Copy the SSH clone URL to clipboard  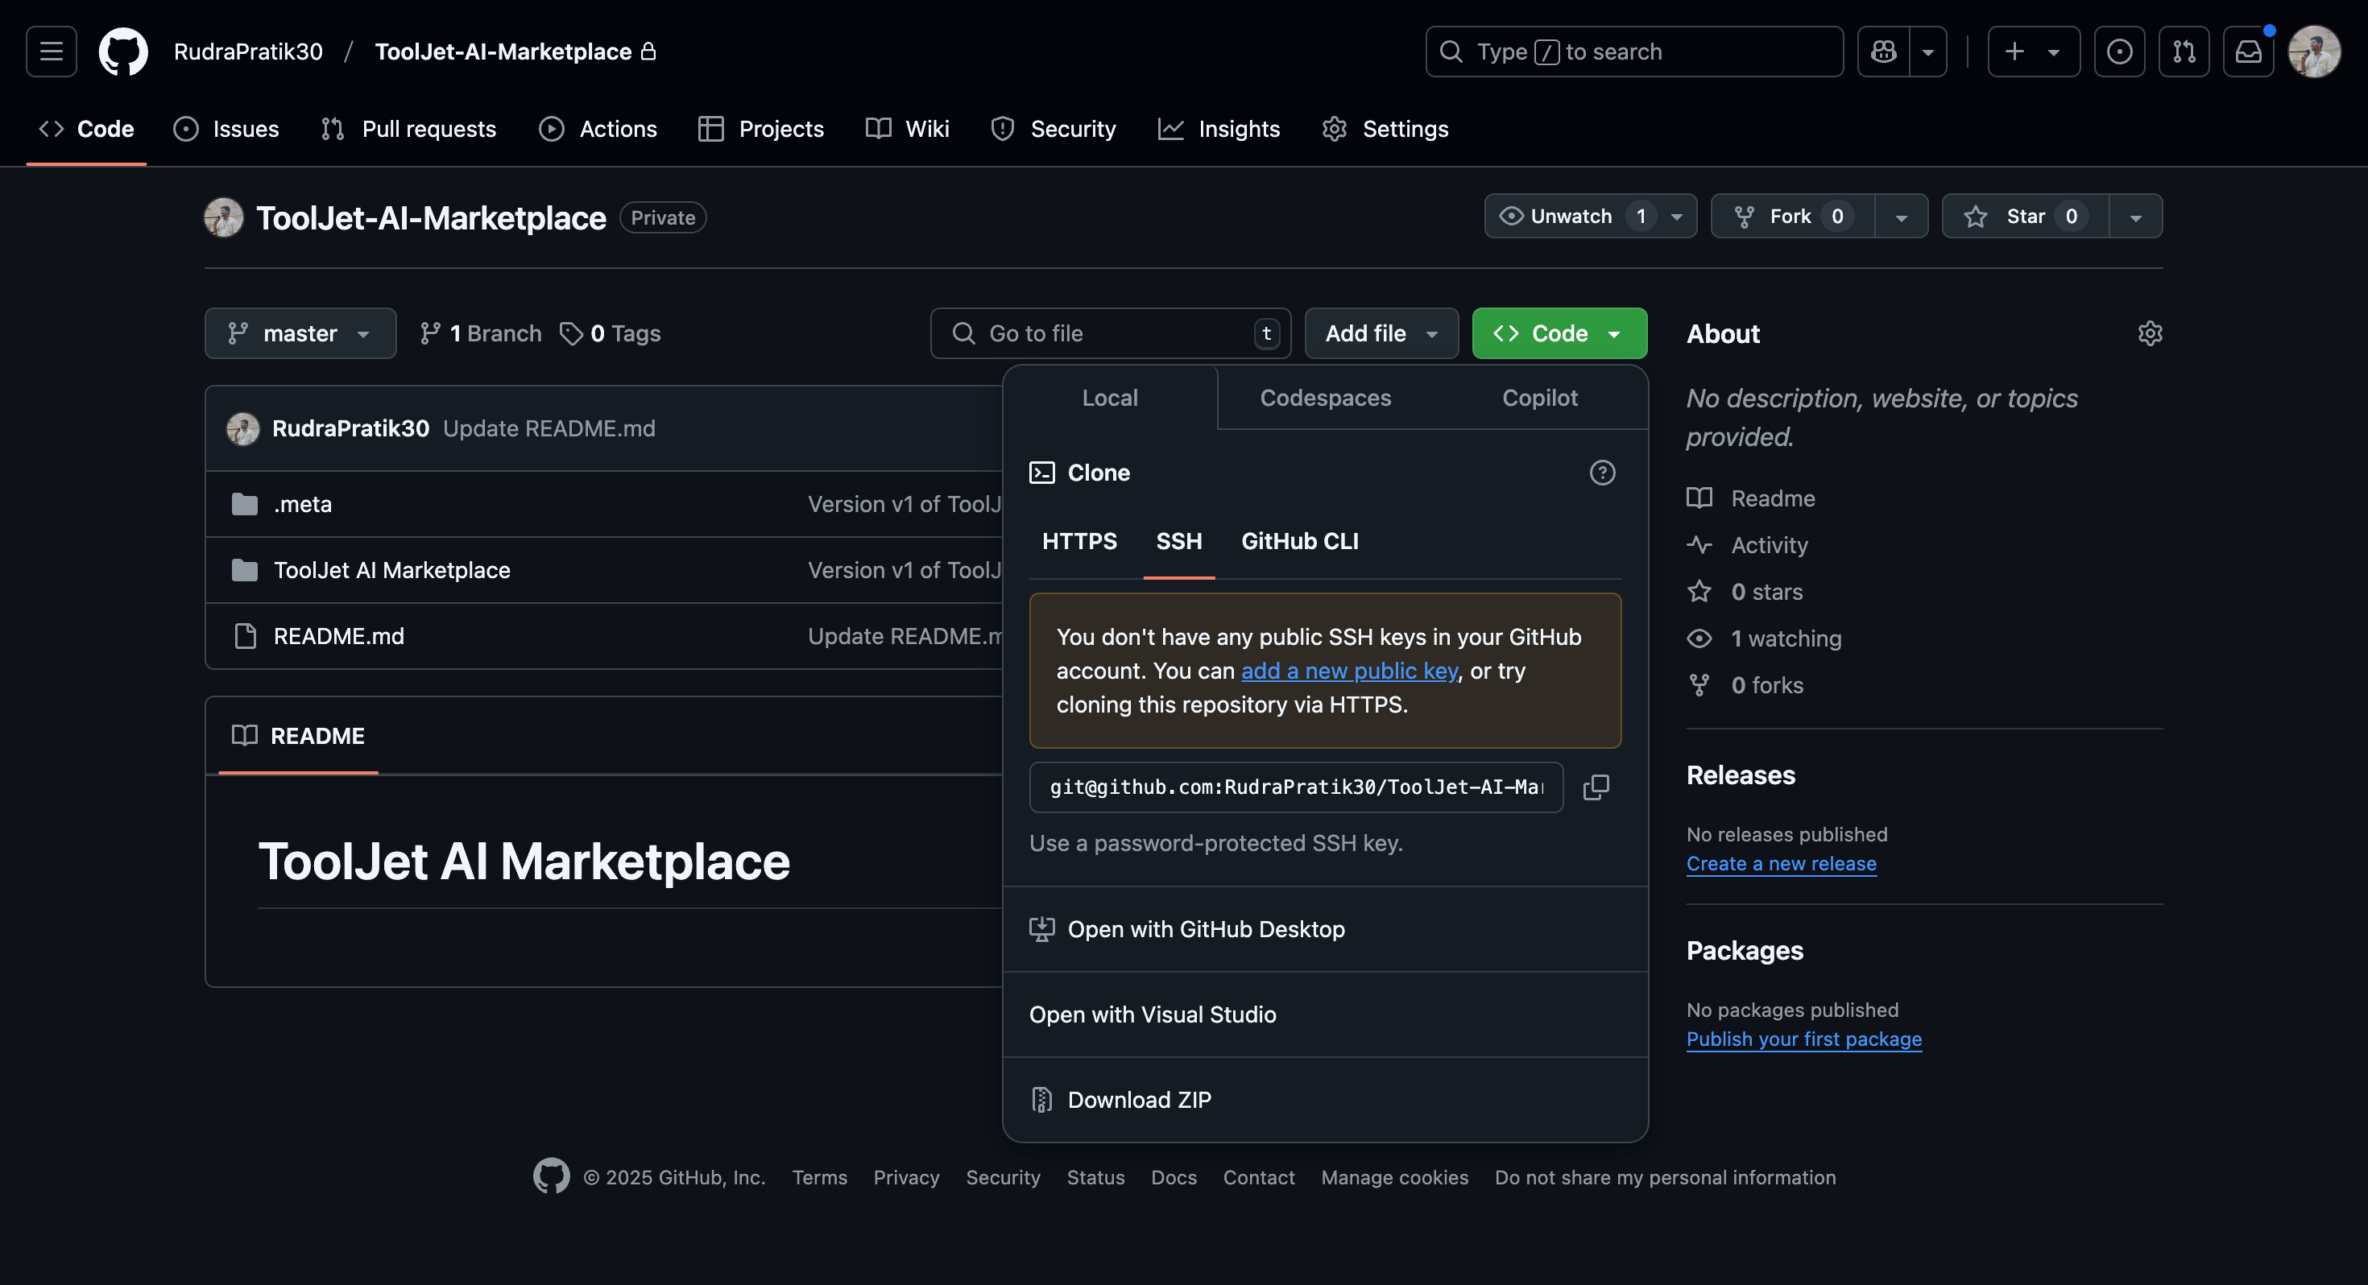coord(1596,787)
